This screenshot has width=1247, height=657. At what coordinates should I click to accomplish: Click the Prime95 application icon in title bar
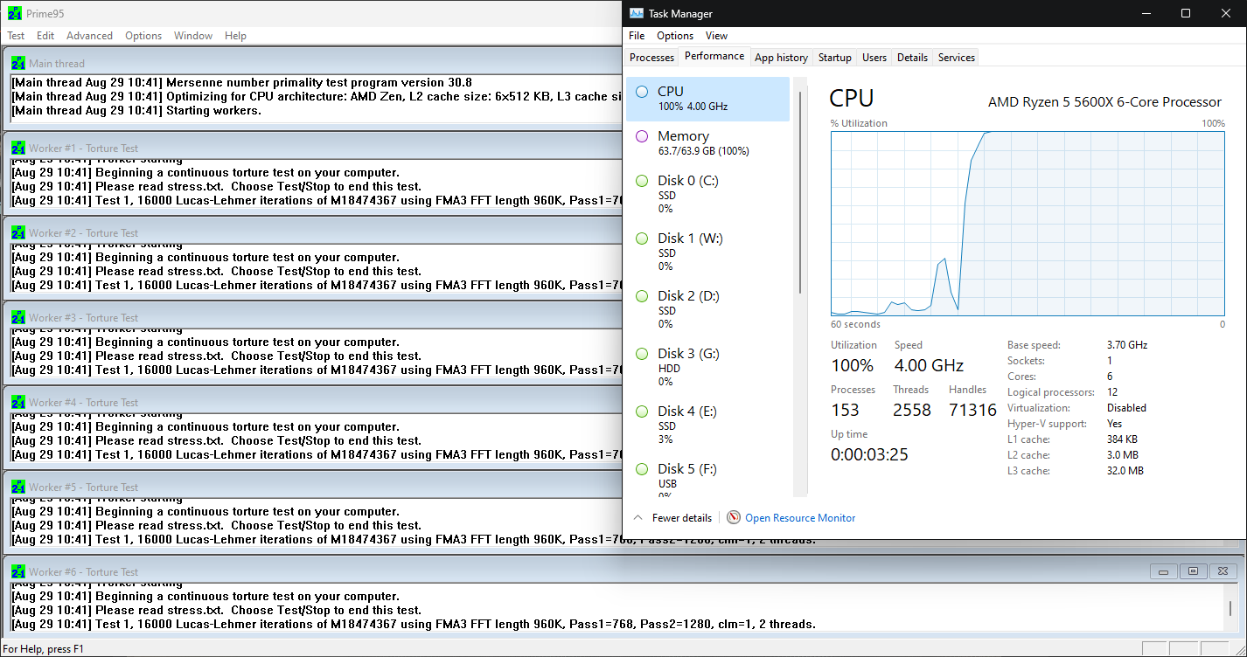tap(15, 14)
